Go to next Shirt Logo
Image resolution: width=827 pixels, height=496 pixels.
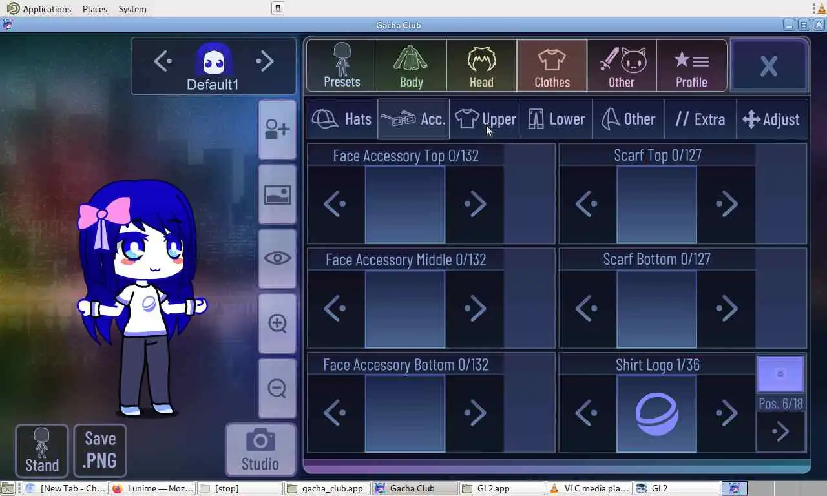pos(726,413)
